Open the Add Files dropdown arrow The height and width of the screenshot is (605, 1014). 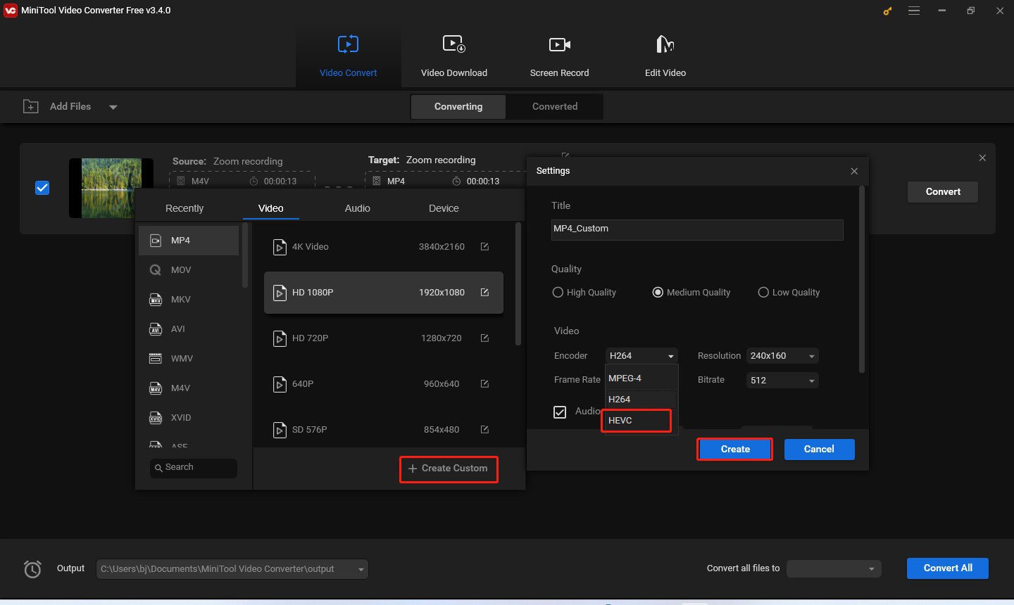[x=113, y=107]
